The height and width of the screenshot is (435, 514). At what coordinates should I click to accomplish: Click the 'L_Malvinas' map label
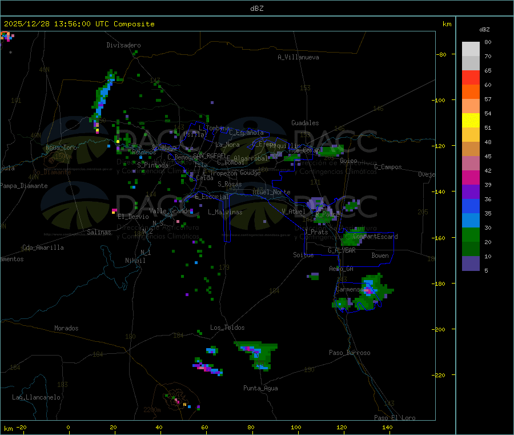coord(225,212)
